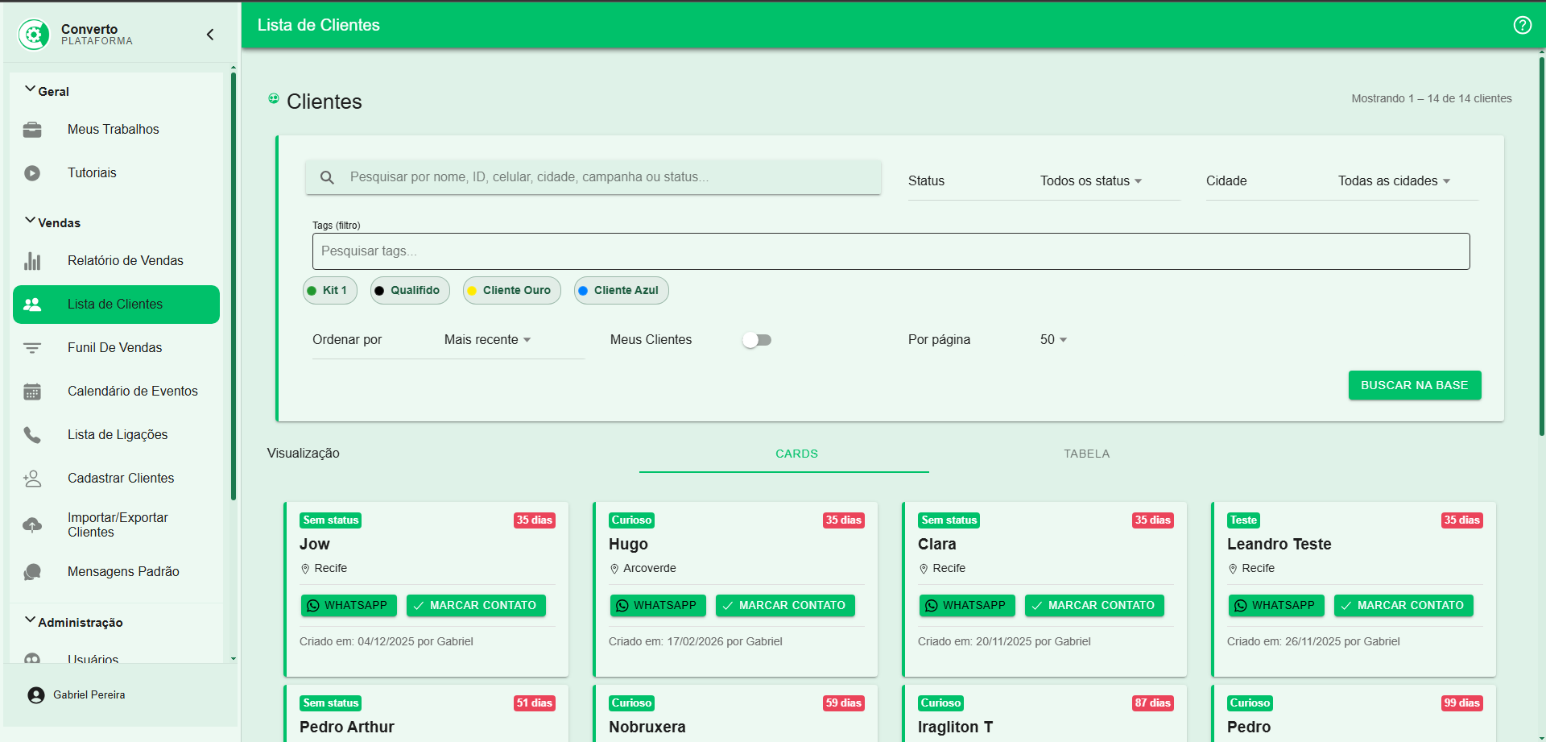The height and width of the screenshot is (742, 1546).
Task: Toggle the Meus Clientes switch
Action: (757, 340)
